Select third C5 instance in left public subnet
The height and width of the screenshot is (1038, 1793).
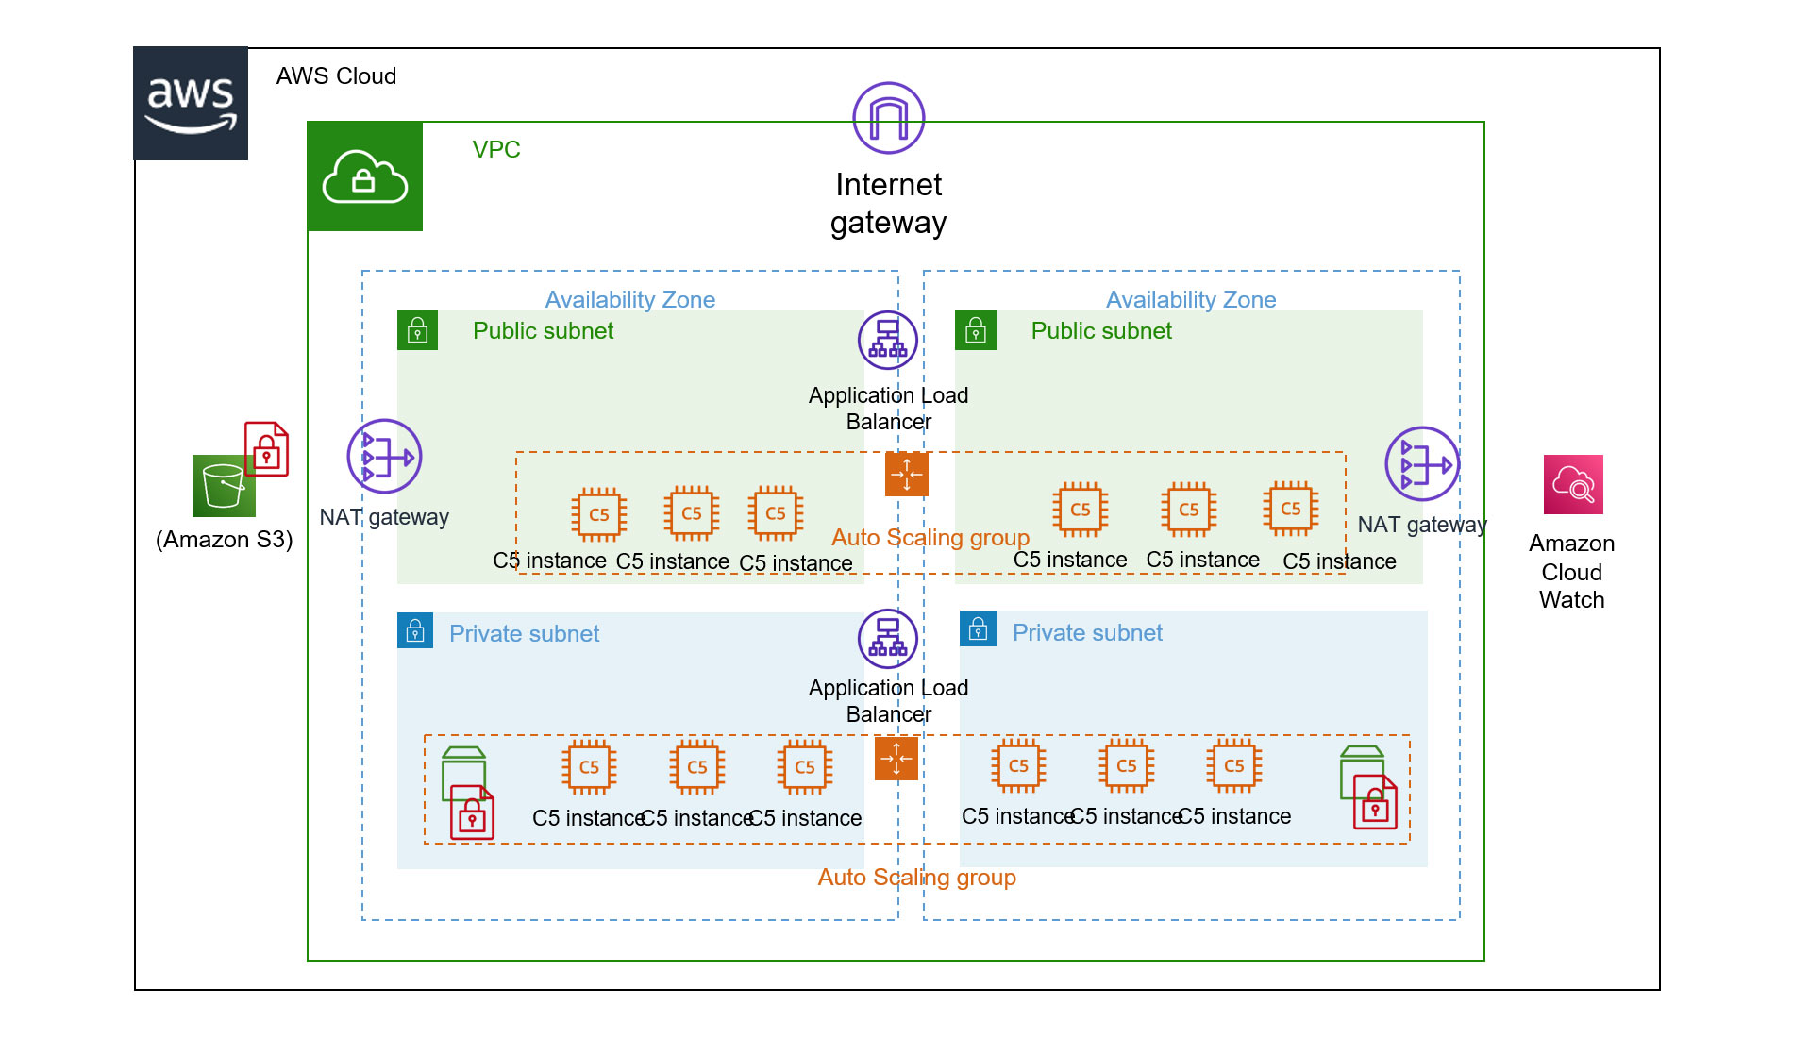point(776,513)
